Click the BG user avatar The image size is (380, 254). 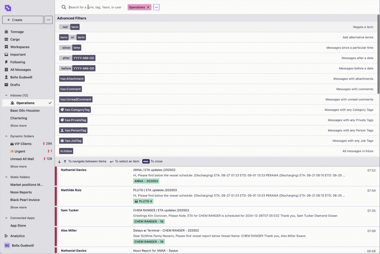pos(7,246)
